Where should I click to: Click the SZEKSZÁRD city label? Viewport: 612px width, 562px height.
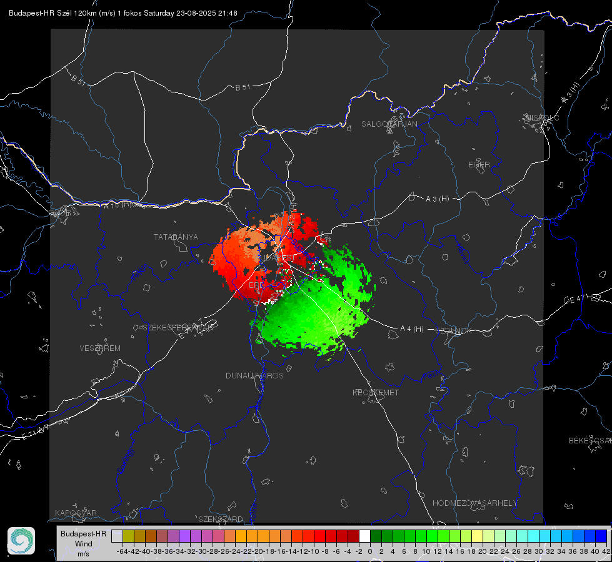(x=221, y=519)
